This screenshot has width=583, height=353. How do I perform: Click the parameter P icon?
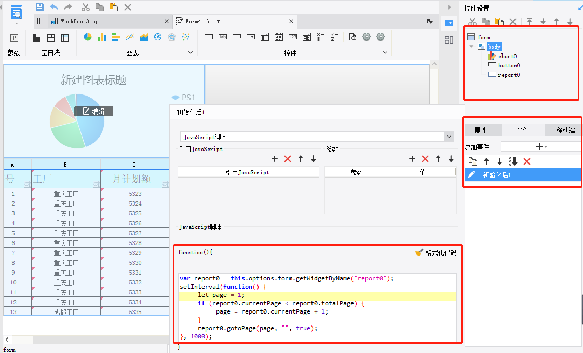(14, 37)
